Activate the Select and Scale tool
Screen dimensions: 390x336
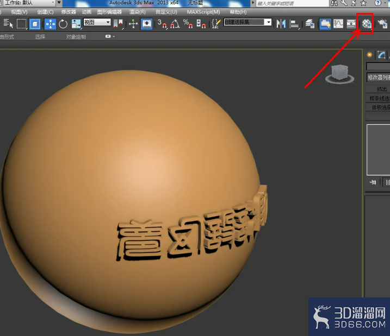coord(76,24)
